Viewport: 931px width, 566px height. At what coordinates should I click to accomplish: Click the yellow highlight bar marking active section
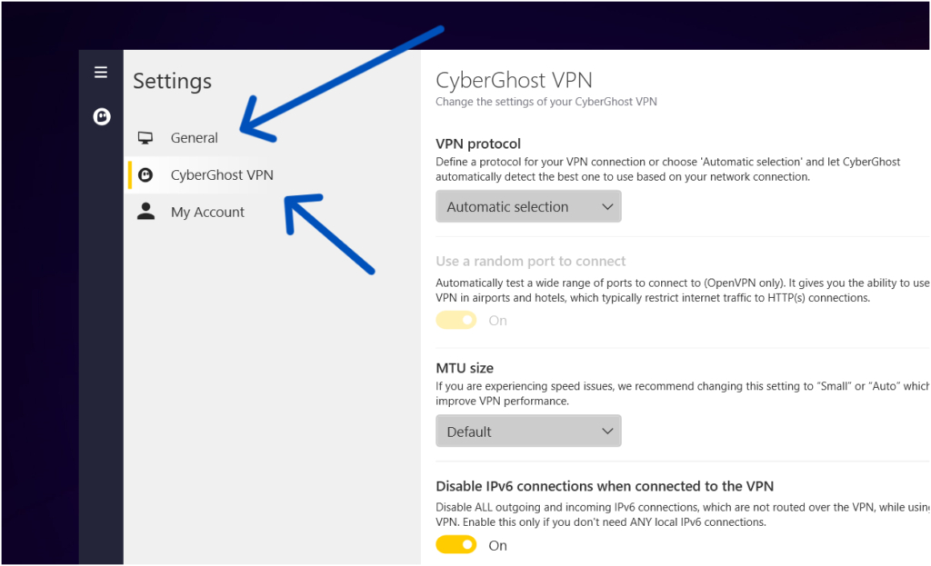pos(128,174)
